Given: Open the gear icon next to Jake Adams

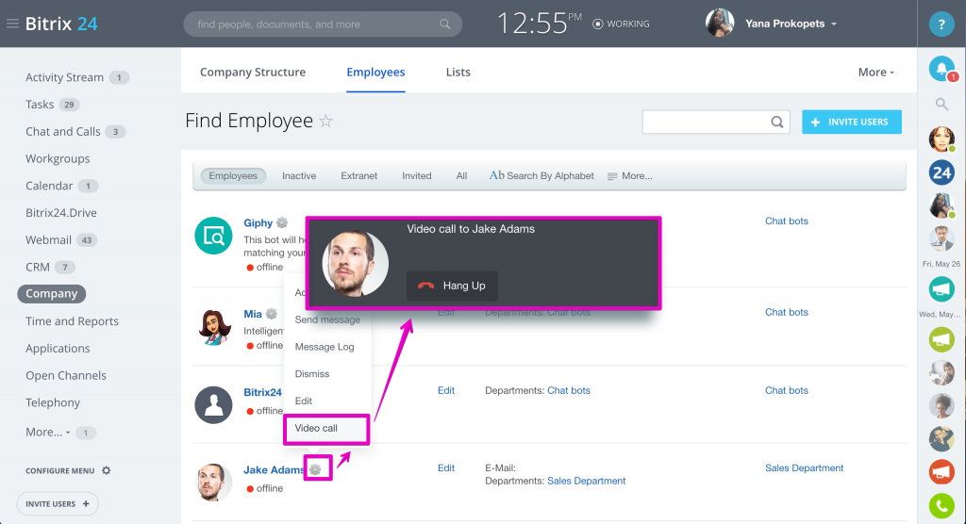Looking at the screenshot, I should click(x=315, y=469).
